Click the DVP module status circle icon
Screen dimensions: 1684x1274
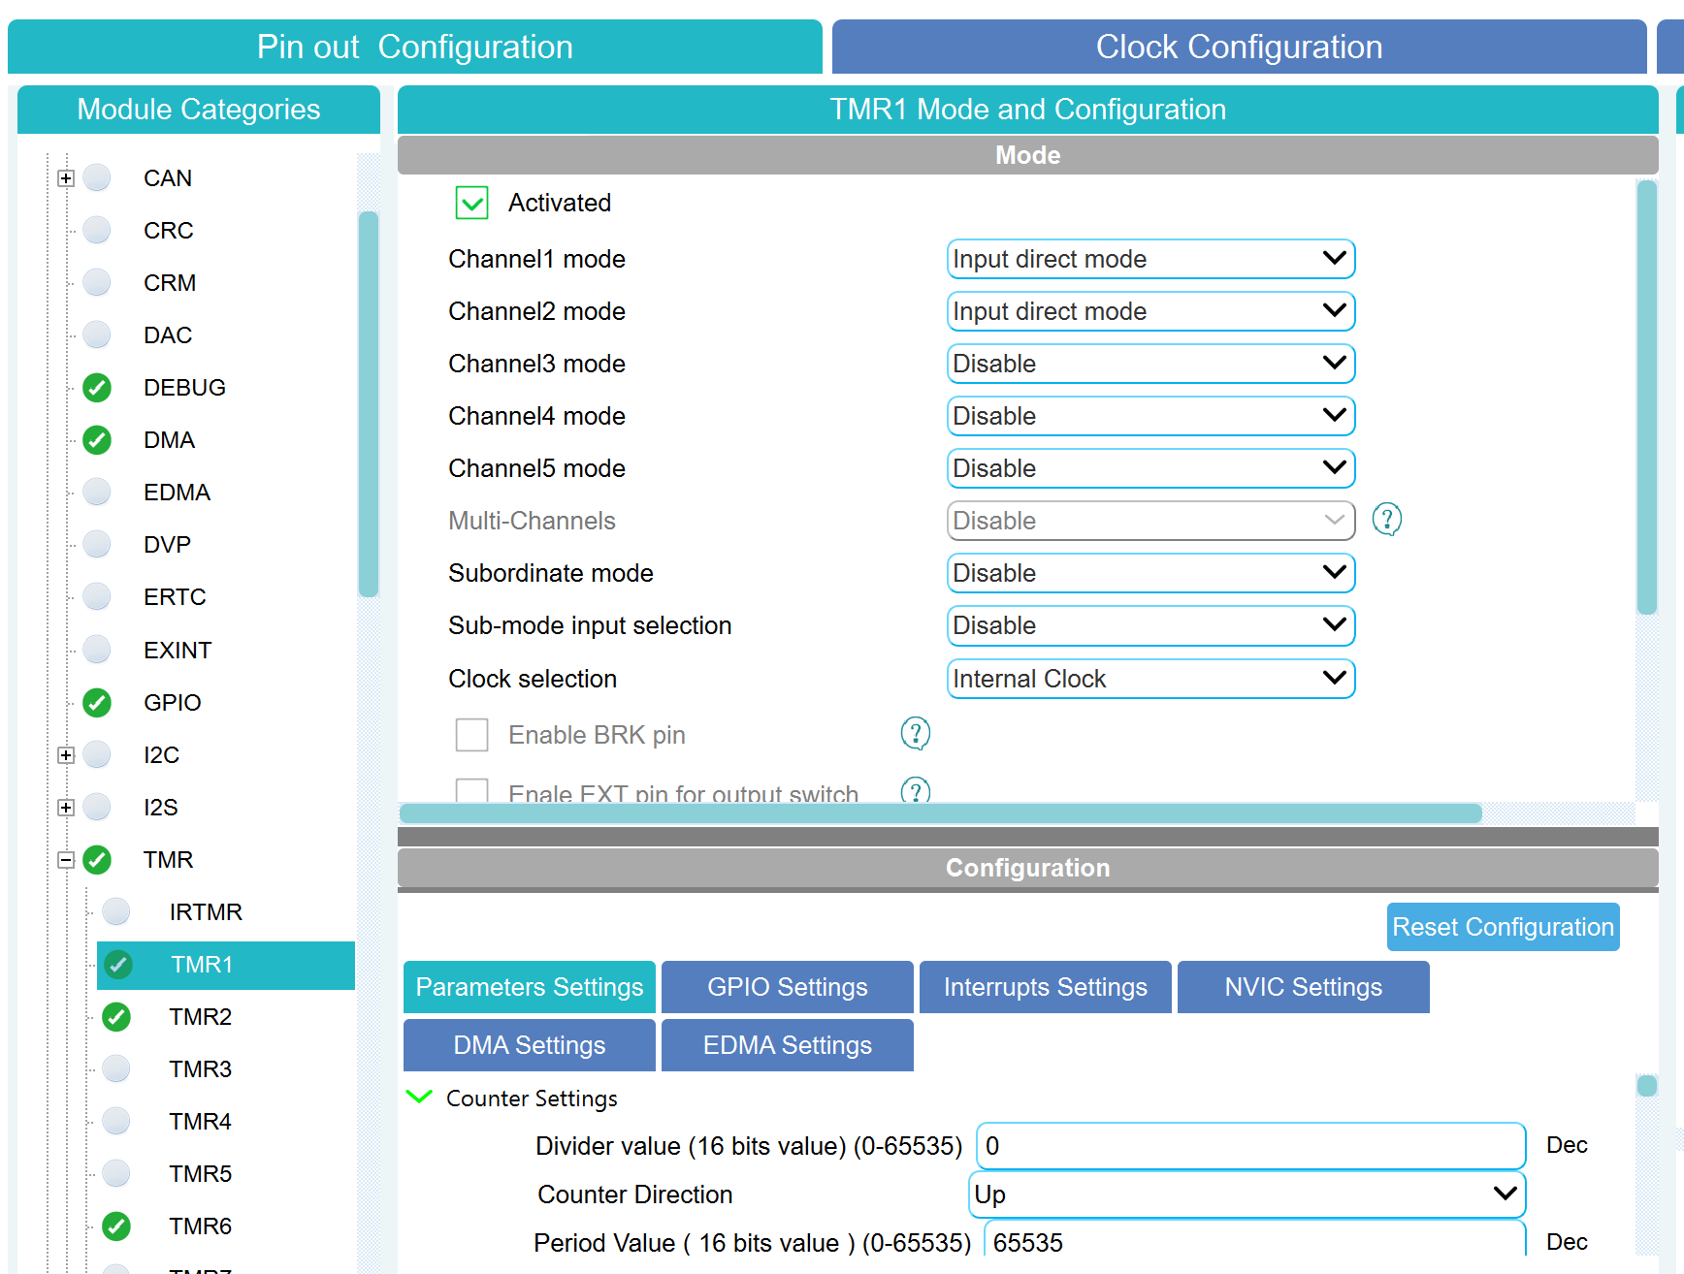click(97, 544)
